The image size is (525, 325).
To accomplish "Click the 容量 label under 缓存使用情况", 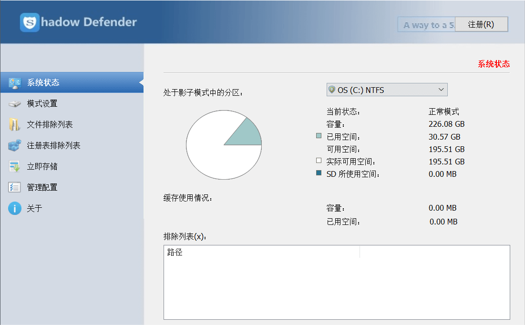I will pyautogui.click(x=336, y=208).
